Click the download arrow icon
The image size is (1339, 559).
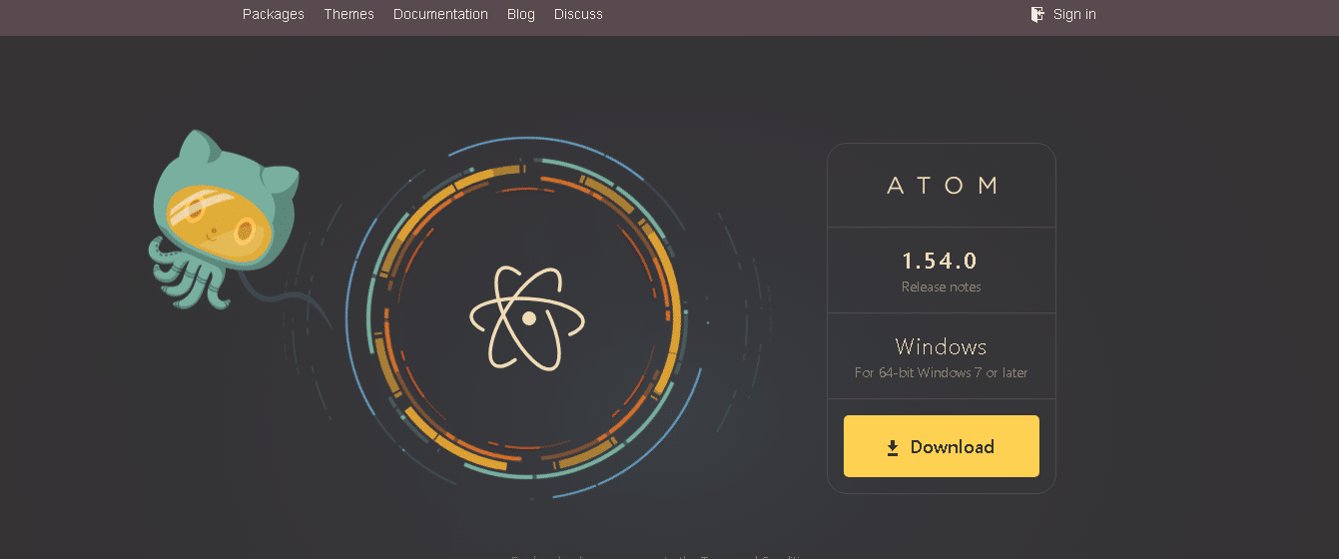893,448
